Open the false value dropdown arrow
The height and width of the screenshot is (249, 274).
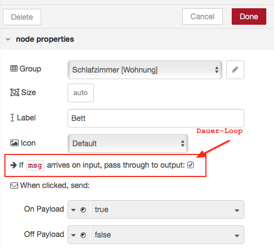(x=237, y=236)
